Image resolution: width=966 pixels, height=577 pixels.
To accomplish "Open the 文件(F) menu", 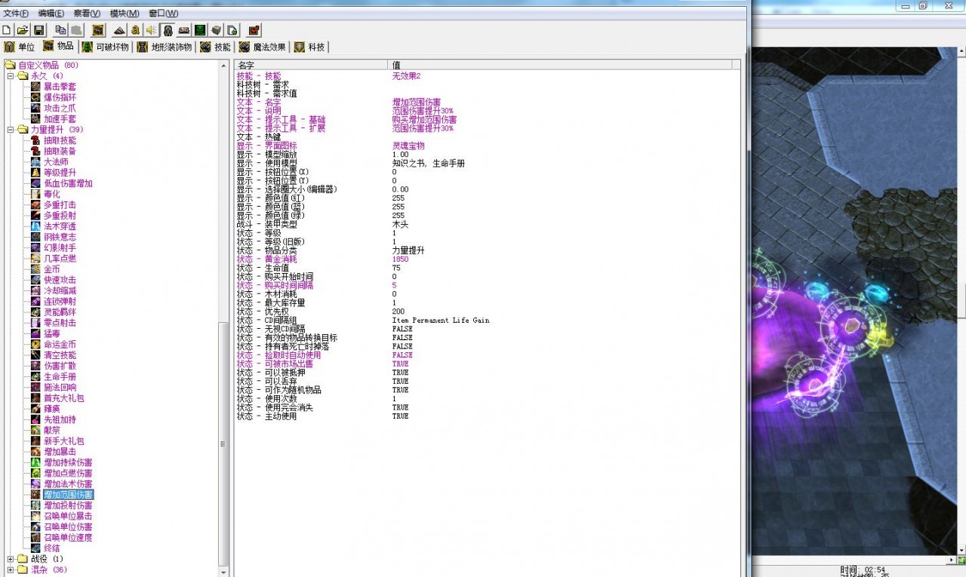I will pos(16,14).
